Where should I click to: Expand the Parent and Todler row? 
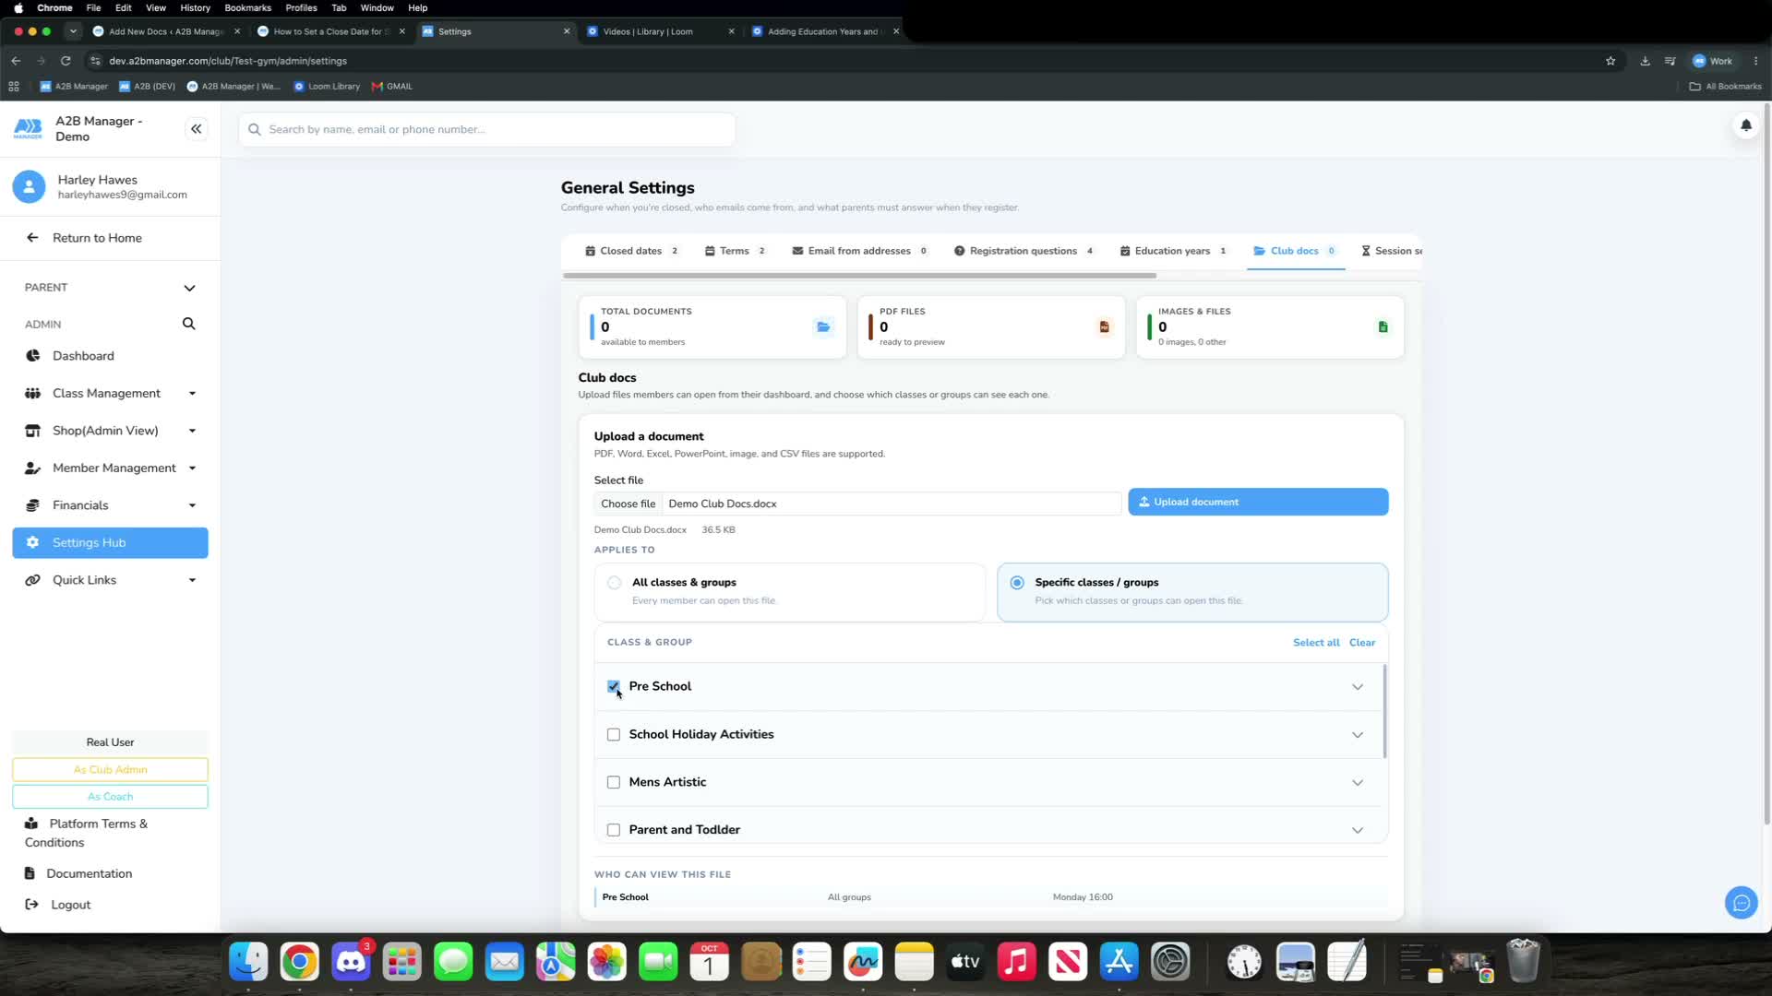[1358, 830]
